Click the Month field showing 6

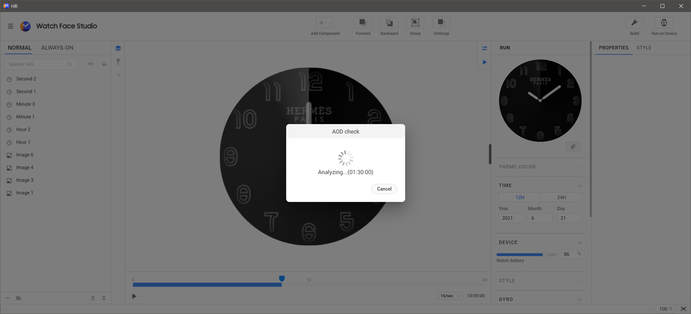(x=540, y=218)
